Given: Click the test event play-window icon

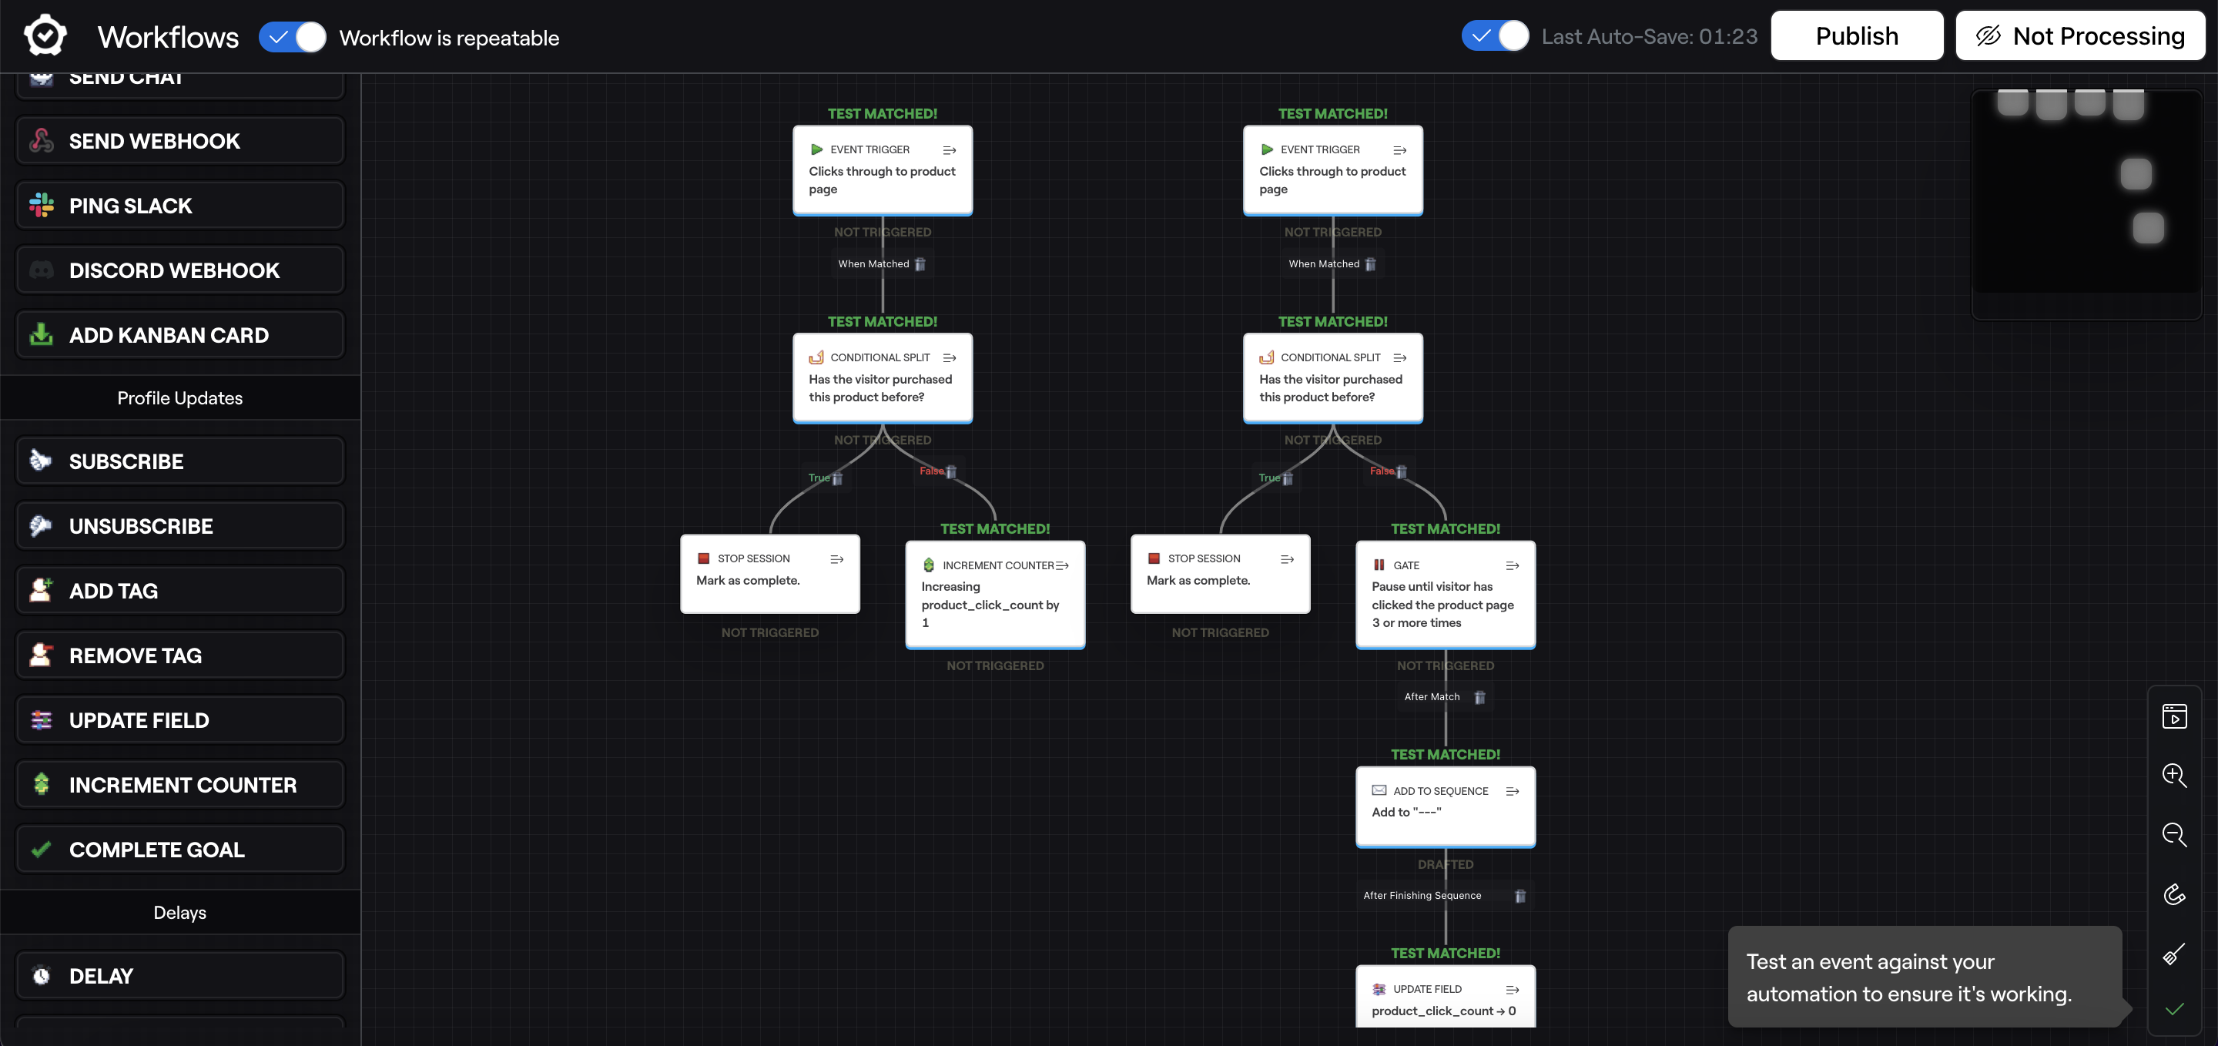Looking at the screenshot, I should (x=2174, y=716).
